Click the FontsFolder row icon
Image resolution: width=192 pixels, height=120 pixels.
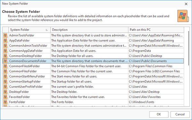[x=5, y=102]
